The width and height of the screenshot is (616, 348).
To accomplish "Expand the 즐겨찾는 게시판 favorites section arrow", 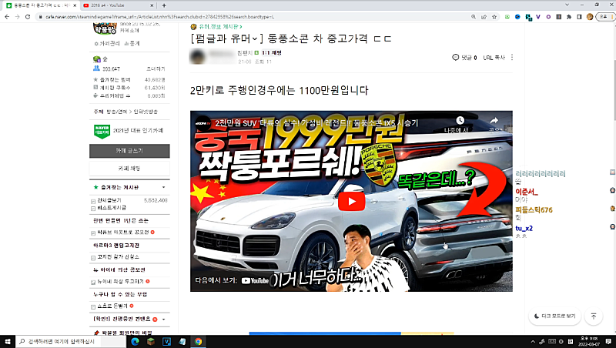I will 163,187.
